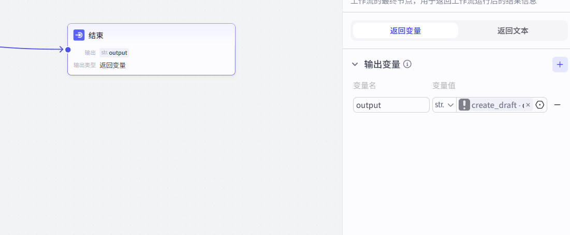Screen dimensions: 570x235
Task: Switch to the 返回文本 tab
Action: pyautogui.click(x=513, y=30)
